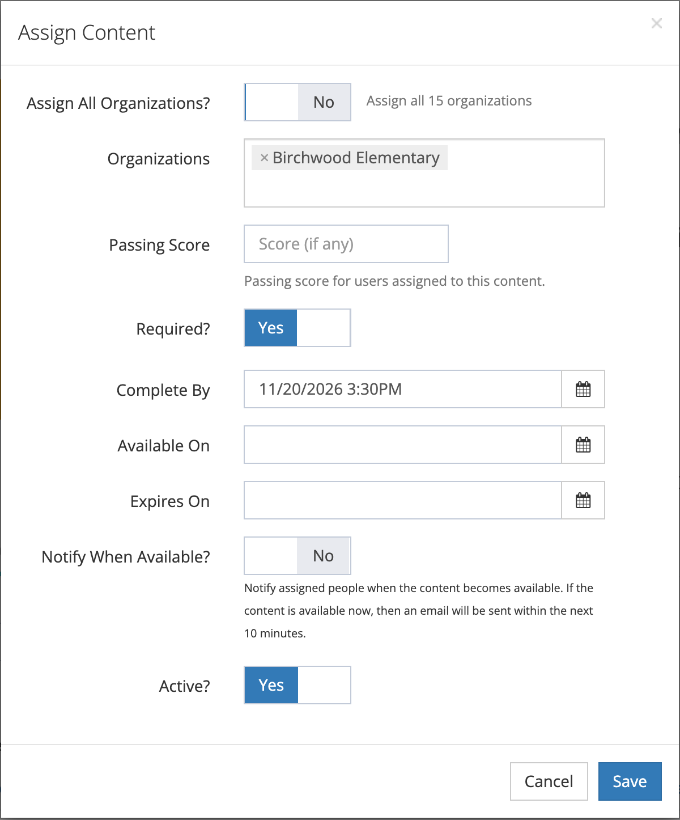Save the content assignment

coord(630,781)
